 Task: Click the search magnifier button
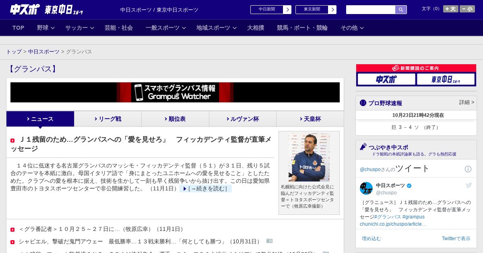(x=401, y=10)
